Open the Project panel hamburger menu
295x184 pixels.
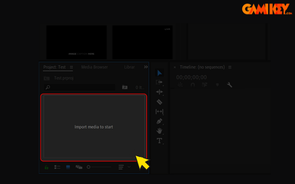point(71,67)
